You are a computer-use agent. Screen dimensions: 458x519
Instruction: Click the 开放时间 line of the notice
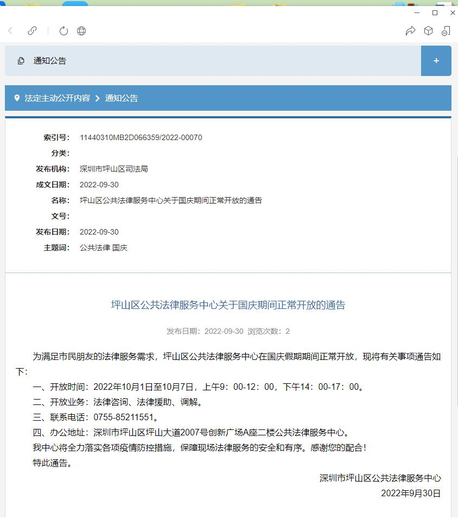tap(199, 387)
